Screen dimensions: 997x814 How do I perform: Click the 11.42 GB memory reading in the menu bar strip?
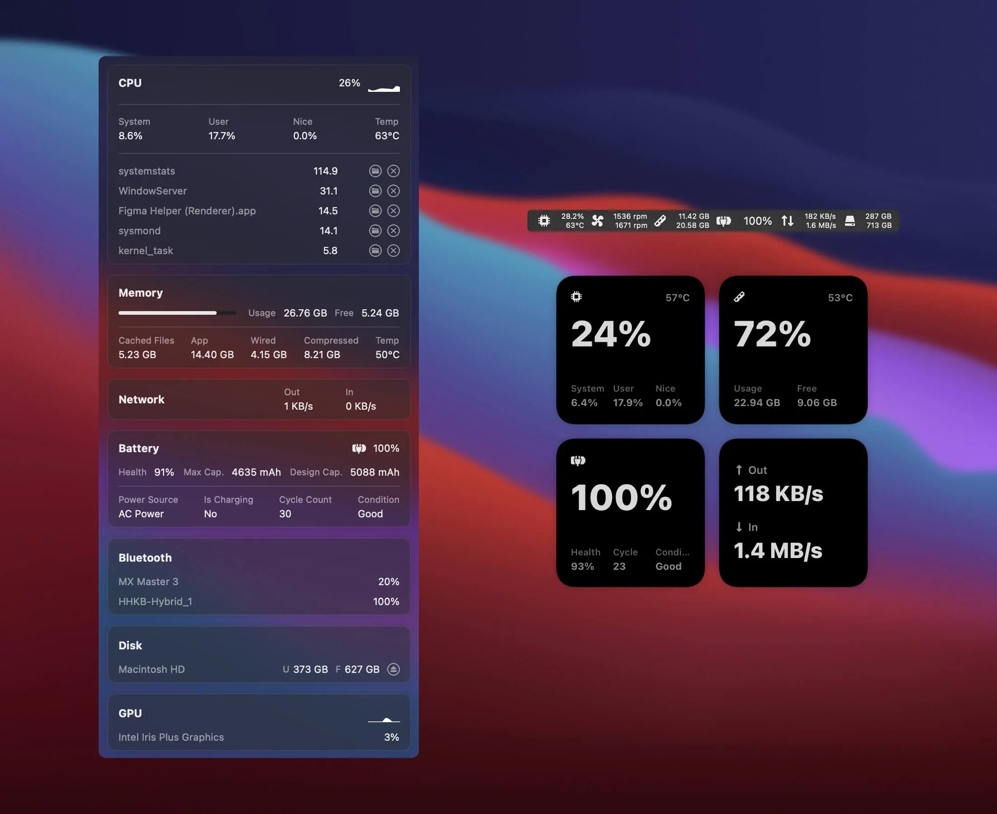point(693,216)
